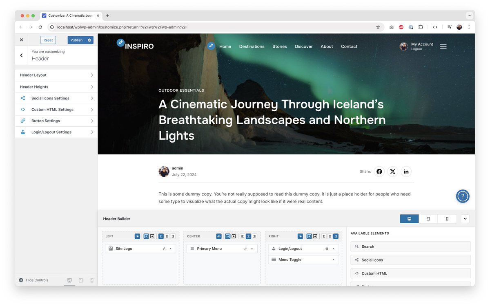Switch Header Builder to mobile view

pos(447,219)
